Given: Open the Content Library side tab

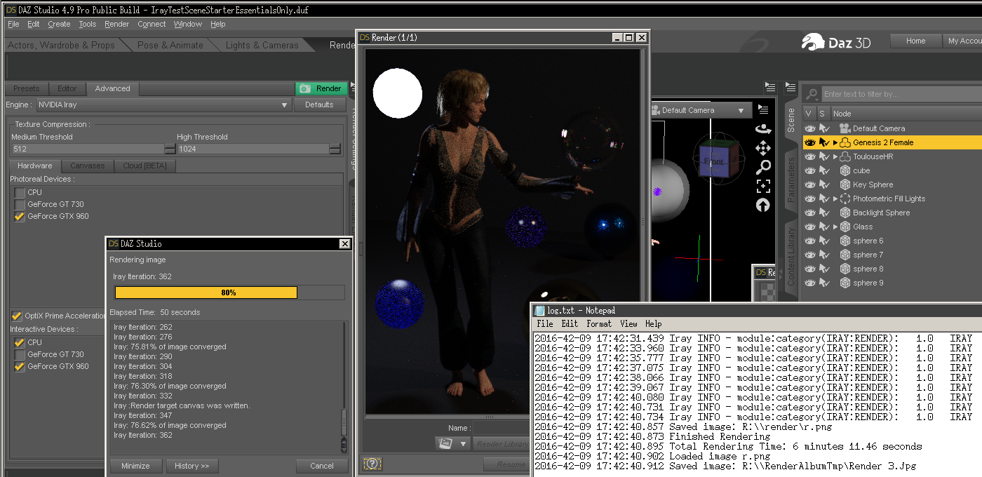Looking at the screenshot, I should tap(791, 257).
